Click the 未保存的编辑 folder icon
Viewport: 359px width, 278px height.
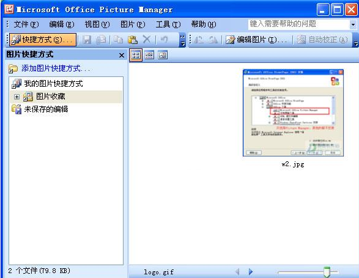[17, 109]
